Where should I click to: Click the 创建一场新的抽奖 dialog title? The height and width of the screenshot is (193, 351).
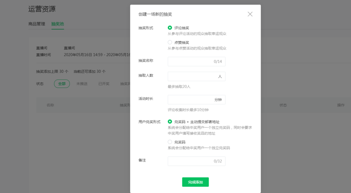tap(155, 14)
